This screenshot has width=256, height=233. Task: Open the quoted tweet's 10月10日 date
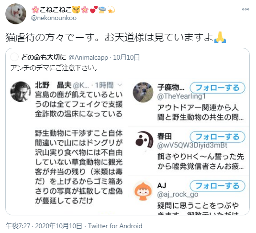tap(126, 57)
